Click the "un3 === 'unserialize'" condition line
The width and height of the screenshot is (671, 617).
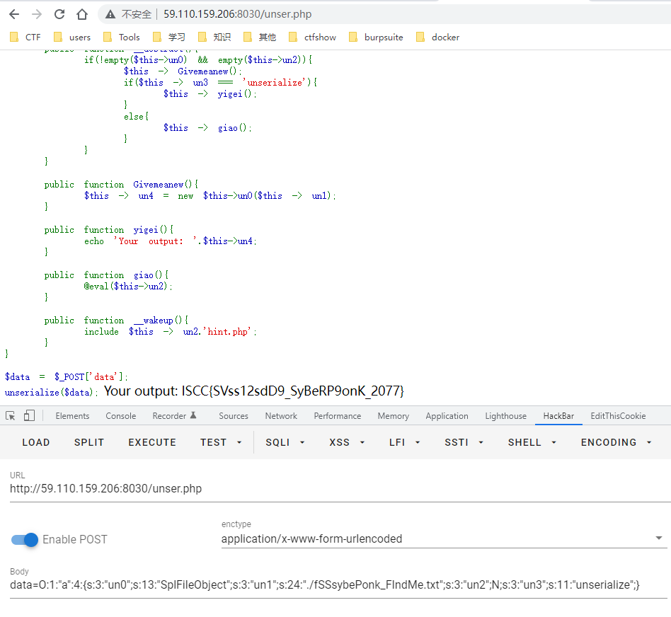pos(220,83)
